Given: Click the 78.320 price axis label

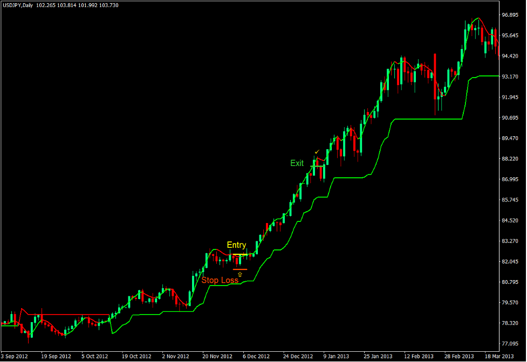Looking at the screenshot, I should (x=510, y=323).
